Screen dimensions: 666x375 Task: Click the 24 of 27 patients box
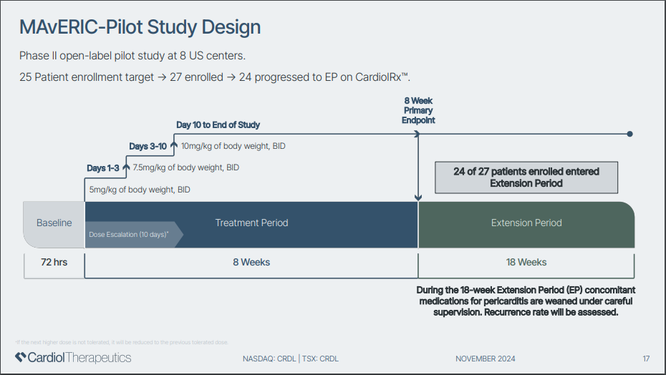point(526,177)
